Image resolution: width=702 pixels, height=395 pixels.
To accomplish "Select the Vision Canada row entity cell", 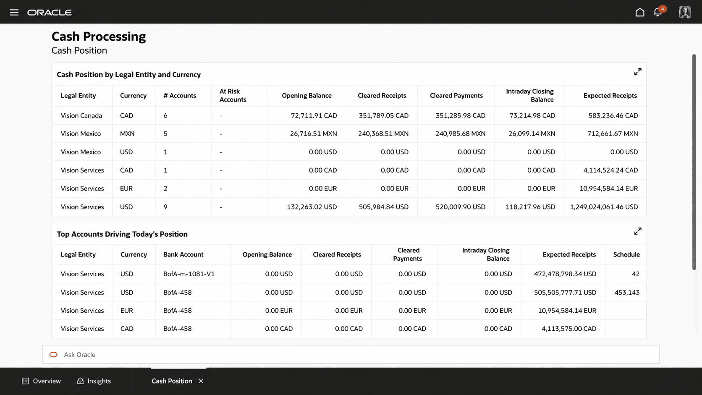I will point(81,116).
